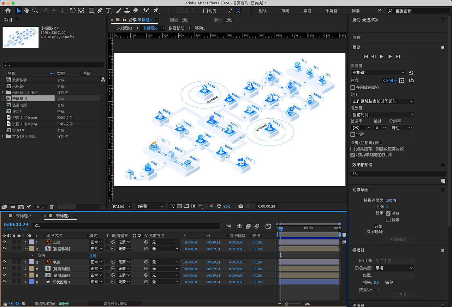Select the Clone Stamp tool
The height and width of the screenshot is (307, 452).
click(x=127, y=11)
